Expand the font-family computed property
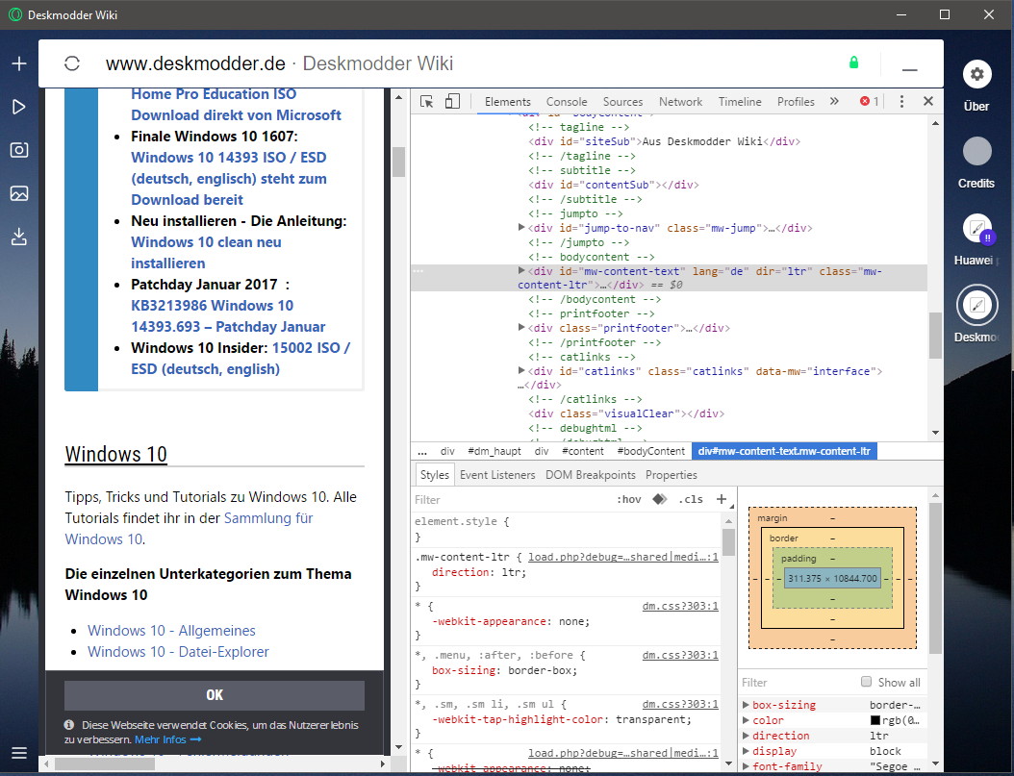The height and width of the screenshot is (776, 1014). coord(746,767)
